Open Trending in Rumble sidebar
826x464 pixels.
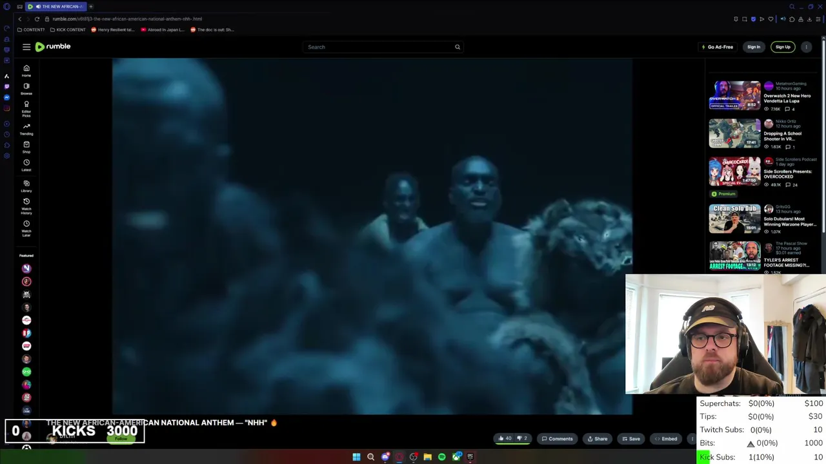click(x=26, y=130)
